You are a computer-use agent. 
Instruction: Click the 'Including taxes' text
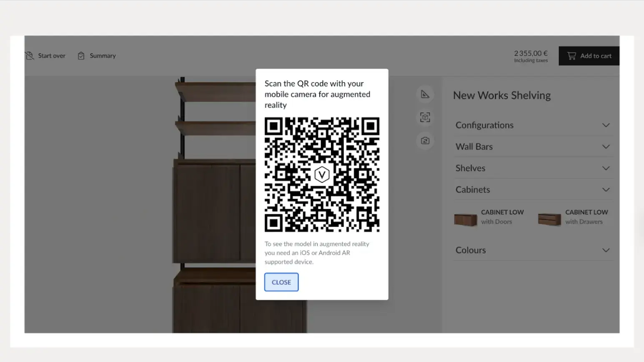(x=531, y=61)
